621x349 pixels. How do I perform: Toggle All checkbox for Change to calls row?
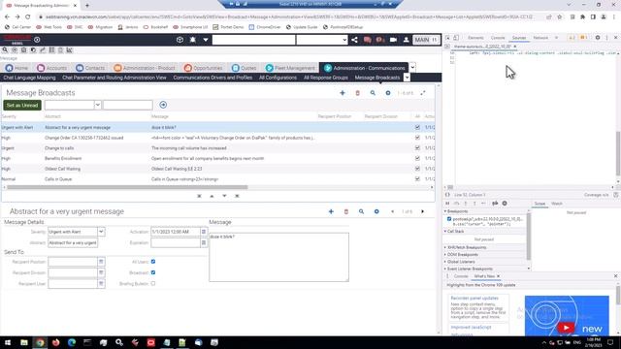(x=417, y=148)
